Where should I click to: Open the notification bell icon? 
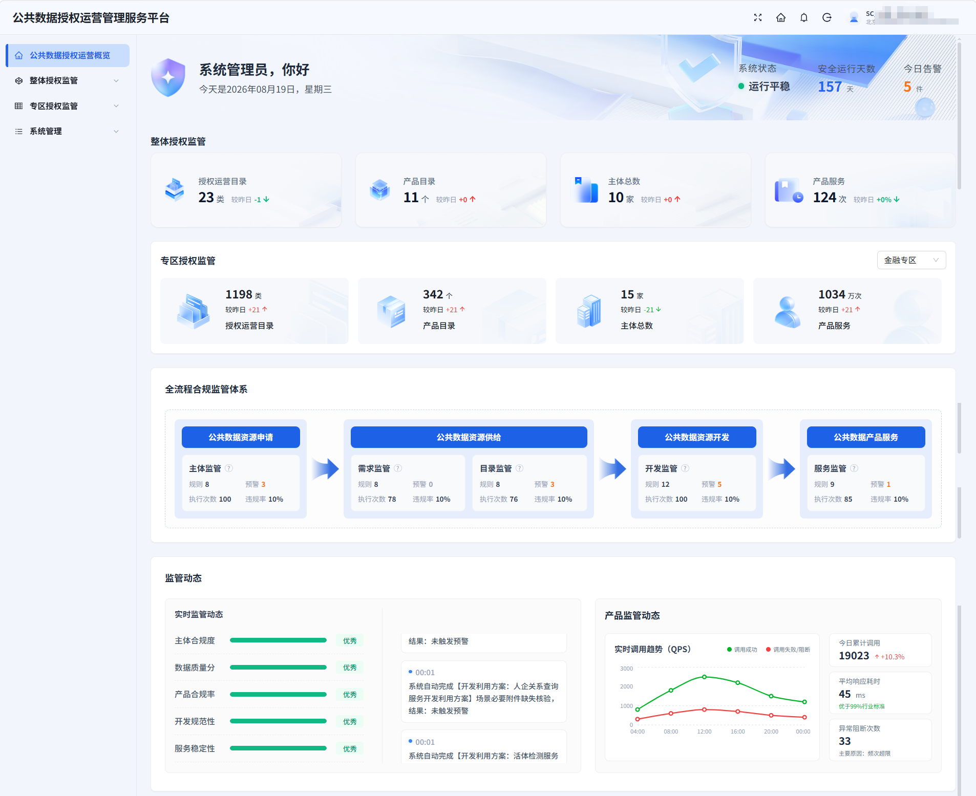click(804, 18)
